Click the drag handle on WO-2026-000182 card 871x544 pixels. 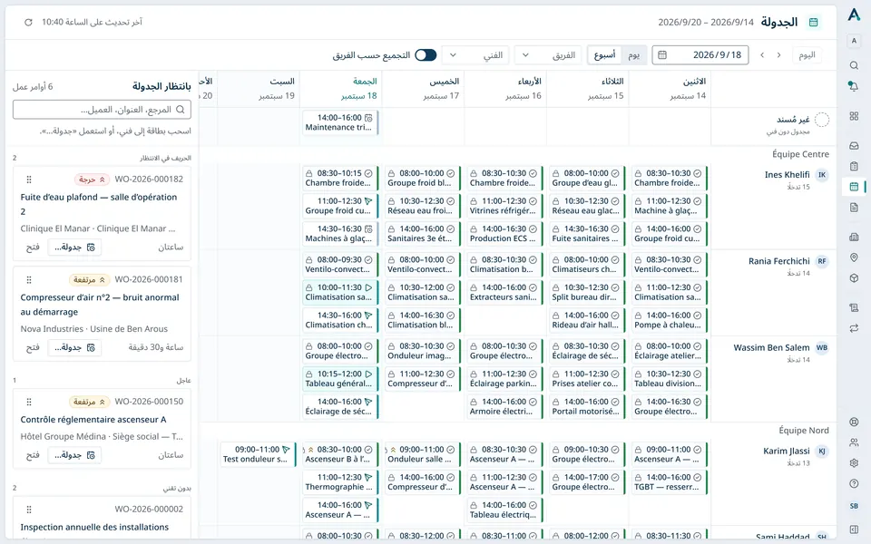(29, 180)
